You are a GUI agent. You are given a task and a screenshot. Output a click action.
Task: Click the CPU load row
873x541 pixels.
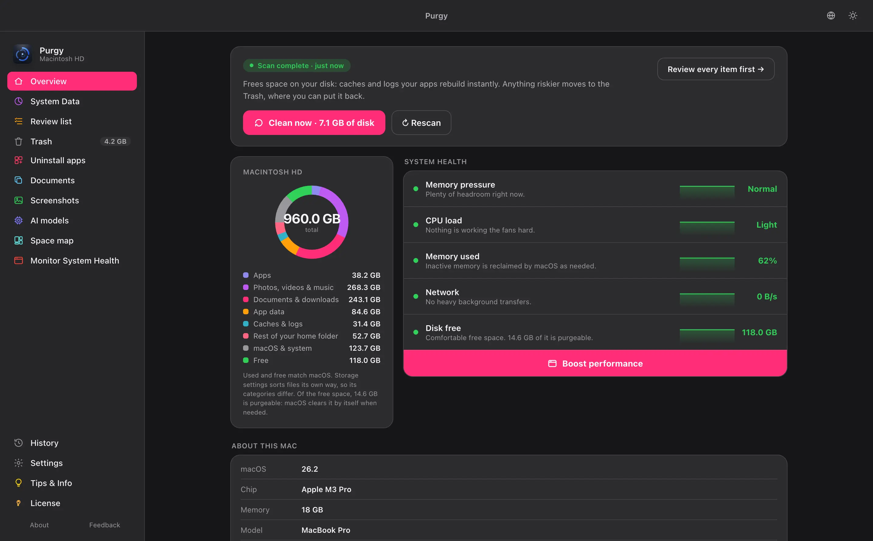(595, 225)
